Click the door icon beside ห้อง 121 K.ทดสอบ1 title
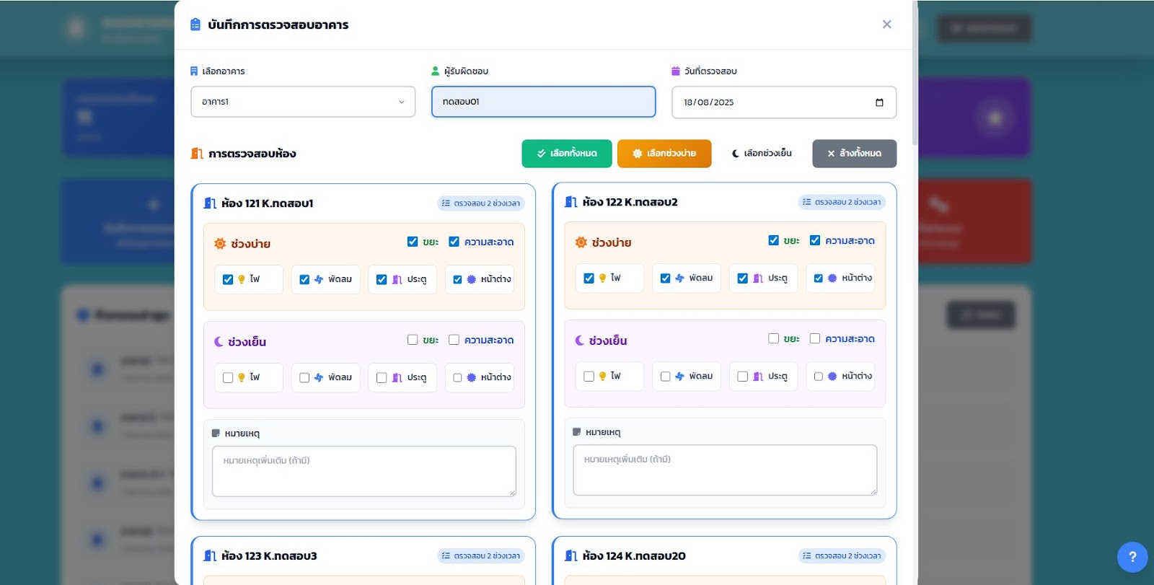 (x=210, y=203)
